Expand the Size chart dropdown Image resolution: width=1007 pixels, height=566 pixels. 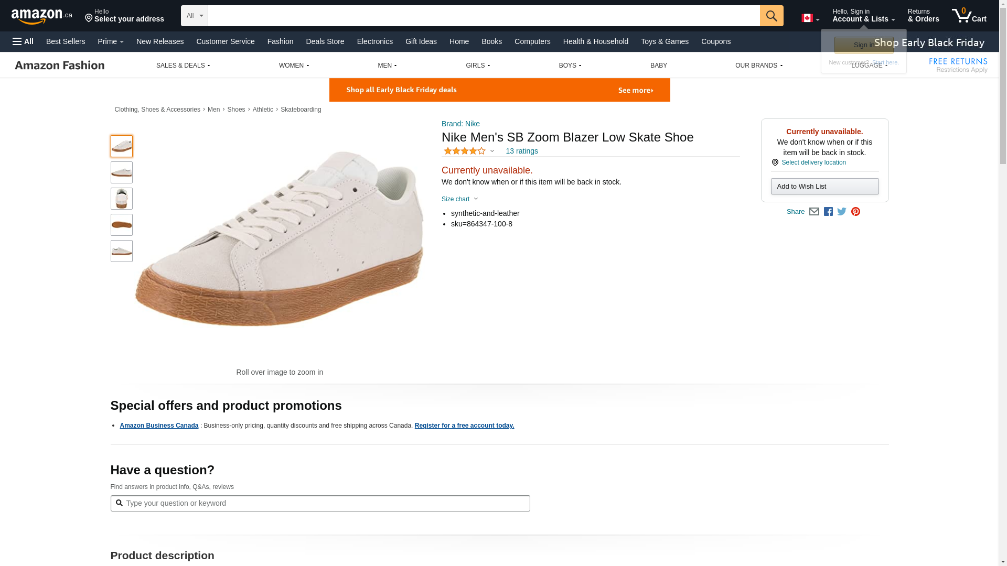tap(460, 199)
